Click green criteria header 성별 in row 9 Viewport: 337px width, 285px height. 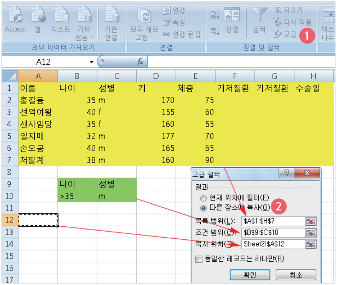click(117, 184)
